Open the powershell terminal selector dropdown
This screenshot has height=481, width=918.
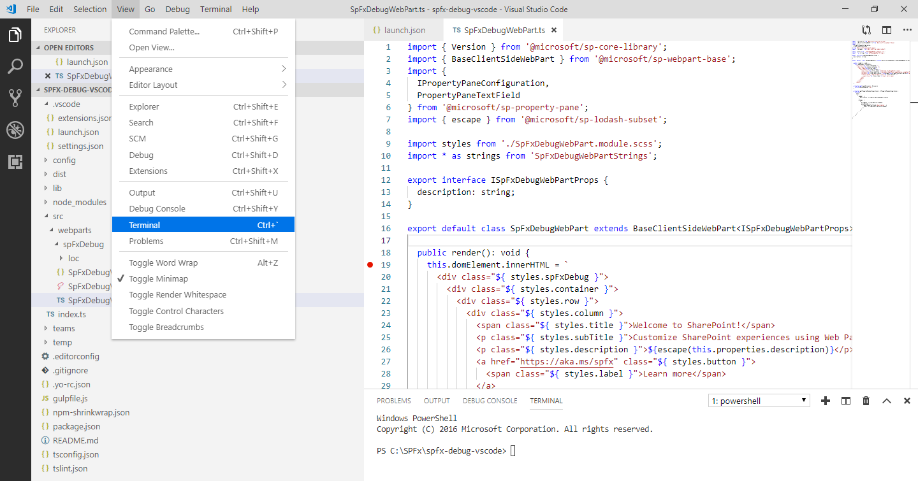[x=759, y=401]
